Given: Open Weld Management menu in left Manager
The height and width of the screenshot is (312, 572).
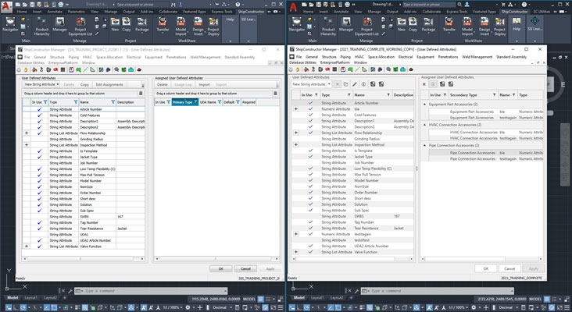Looking at the screenshot, I should (206, 57).
